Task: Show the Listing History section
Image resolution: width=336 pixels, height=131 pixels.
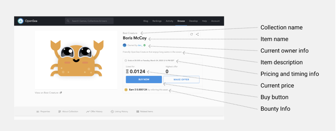Action: [x=119, y=111]
